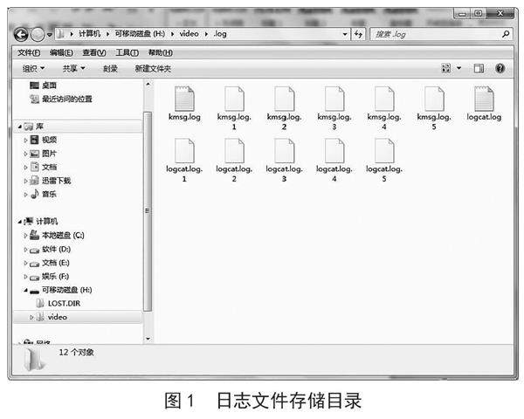Open the 文件(F) menu
This screenshot has height=419, width=524.
coord(29,52)
